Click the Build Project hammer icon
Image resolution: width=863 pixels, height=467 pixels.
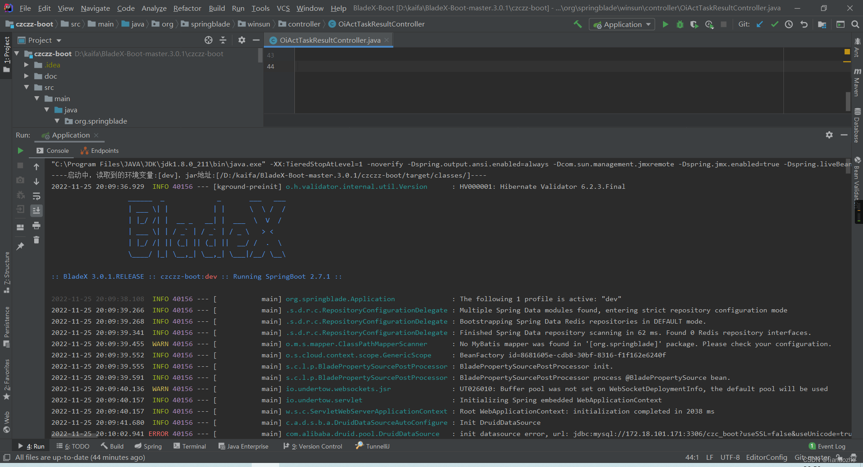pyautogui.click(x=578, y=24)
